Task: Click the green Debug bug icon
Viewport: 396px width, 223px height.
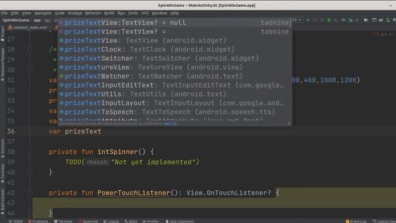Action: (x=329, y=20)
